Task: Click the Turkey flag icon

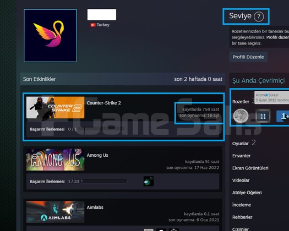Action: 93,25
